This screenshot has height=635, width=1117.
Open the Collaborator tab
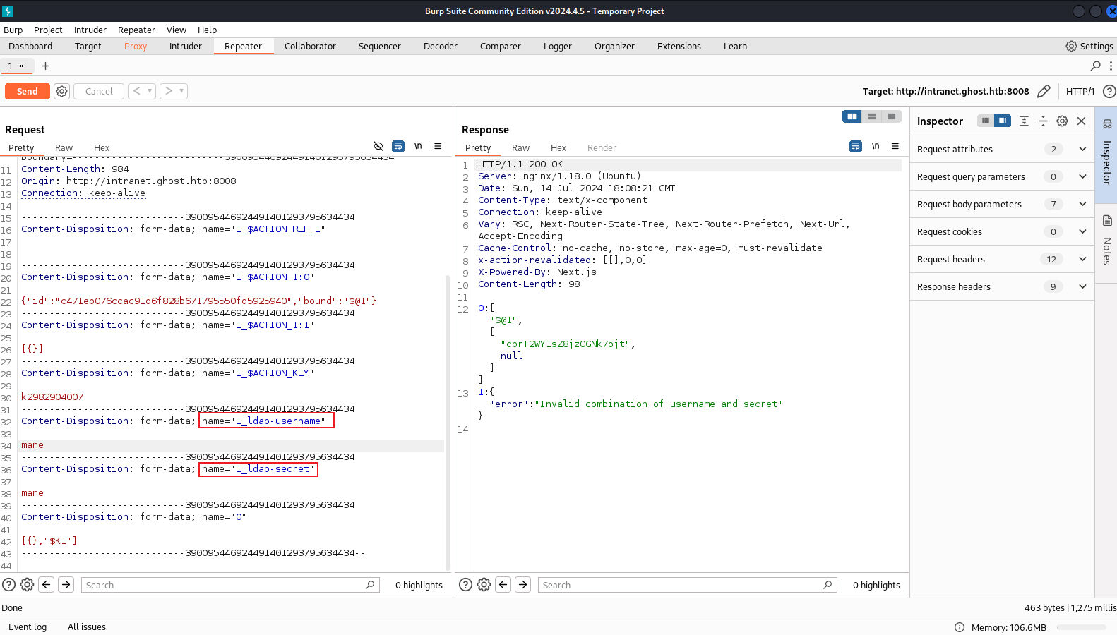[x=310, y=46]
